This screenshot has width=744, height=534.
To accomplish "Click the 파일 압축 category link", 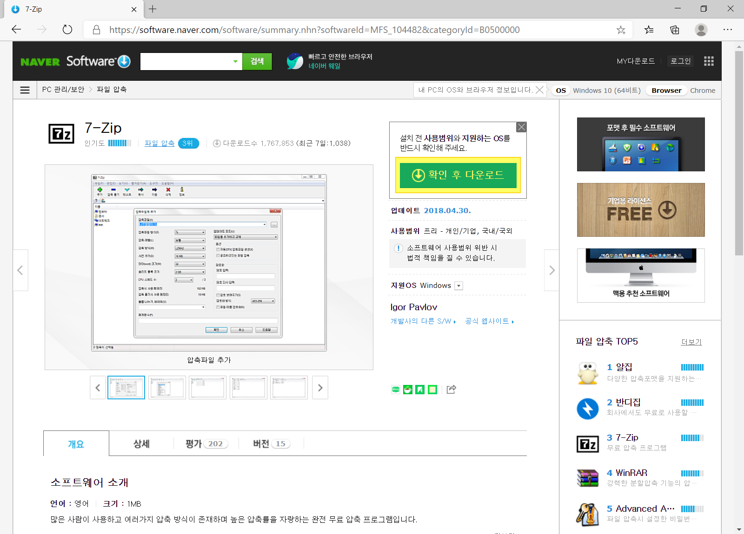I will [159, 143].
